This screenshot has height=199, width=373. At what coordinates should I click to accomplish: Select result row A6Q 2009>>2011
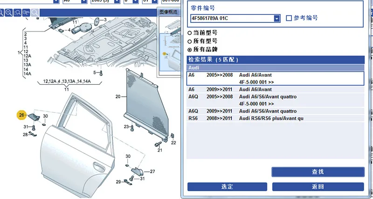coord(276,111)
